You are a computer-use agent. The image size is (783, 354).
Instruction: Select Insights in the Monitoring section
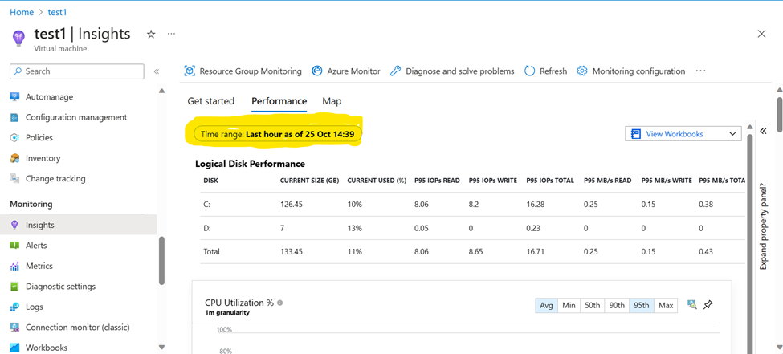(80, 226)
